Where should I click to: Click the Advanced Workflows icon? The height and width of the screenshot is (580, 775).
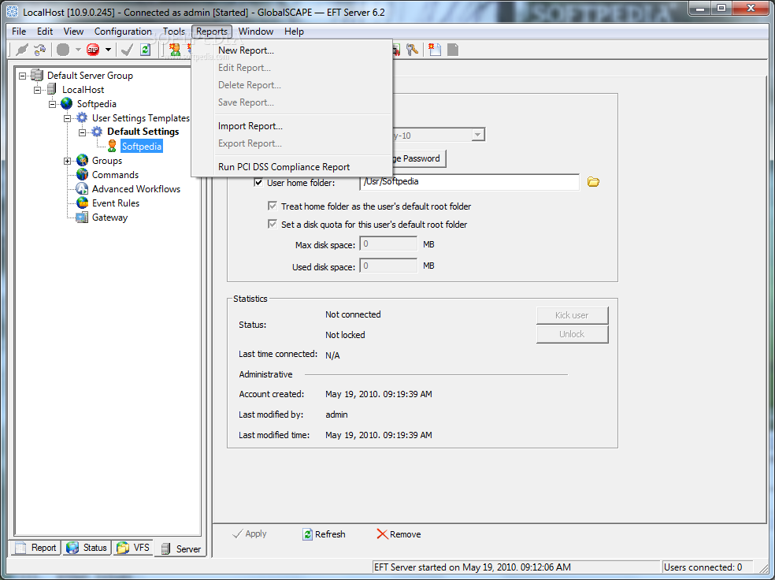pos(82,189)
